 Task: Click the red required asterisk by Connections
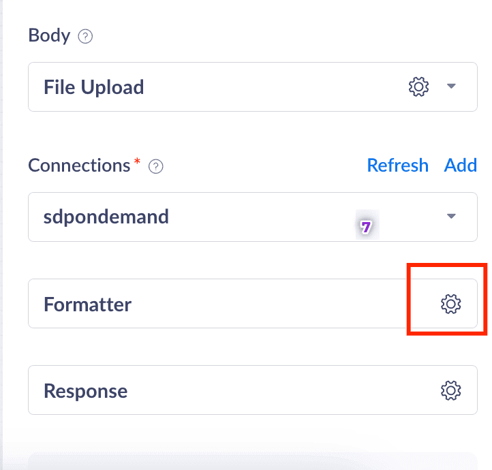(x=137, y=162)
